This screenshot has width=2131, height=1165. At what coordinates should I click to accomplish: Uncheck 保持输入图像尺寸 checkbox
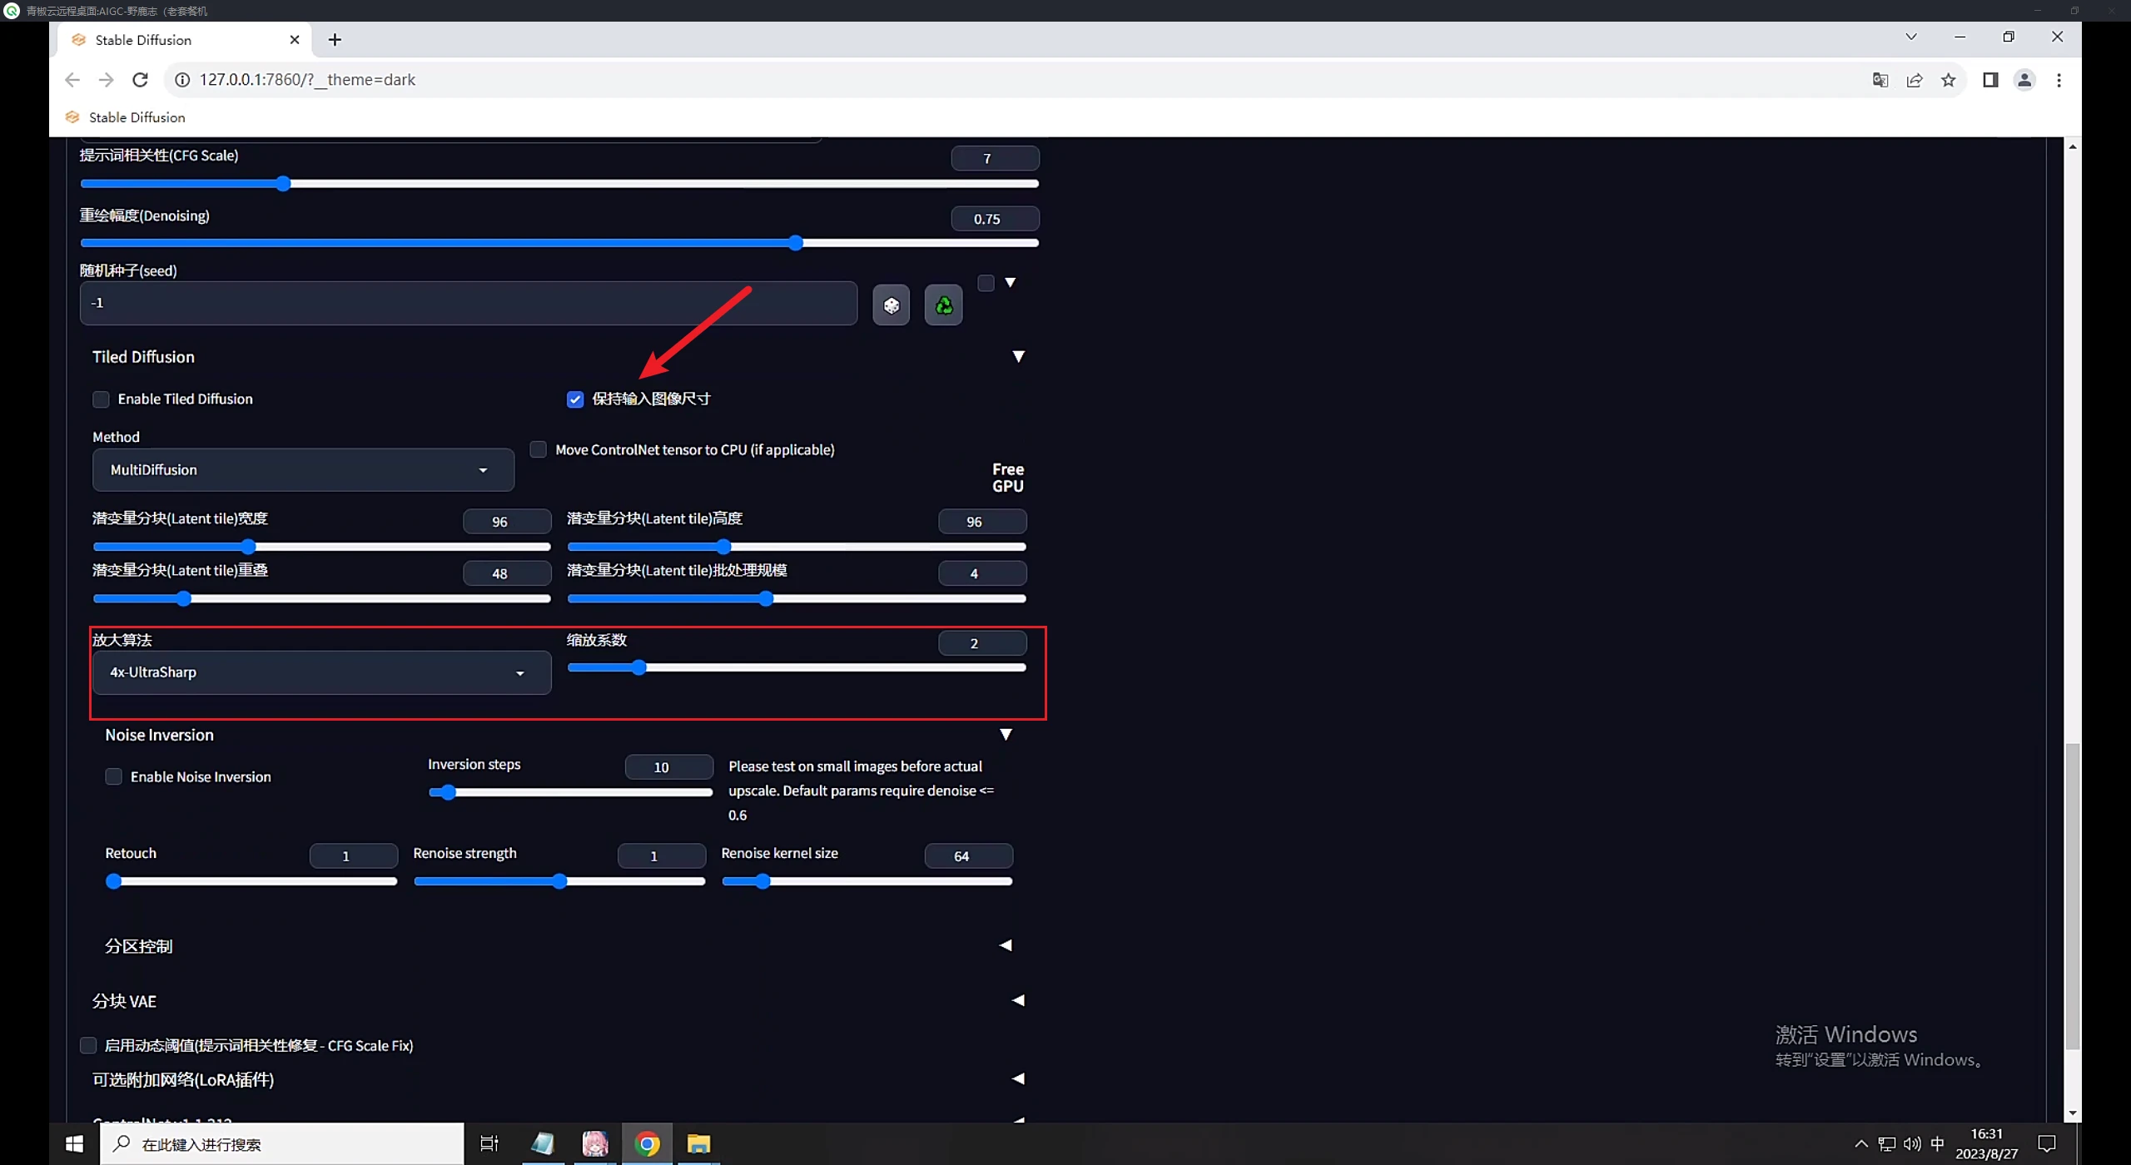coord(575,399)
